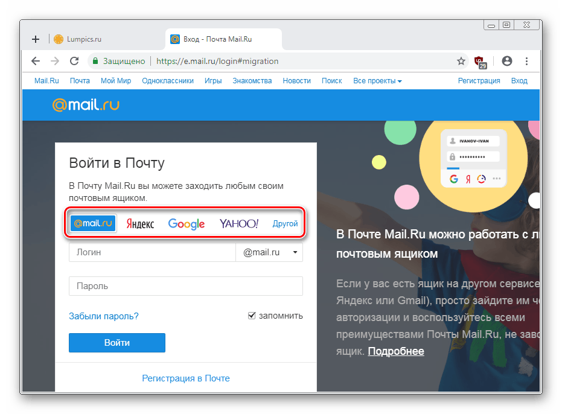Open Поиск in the top navigation

[x=331, y=81]
